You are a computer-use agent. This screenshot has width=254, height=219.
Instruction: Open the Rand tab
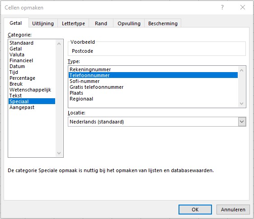coord(101,23)
